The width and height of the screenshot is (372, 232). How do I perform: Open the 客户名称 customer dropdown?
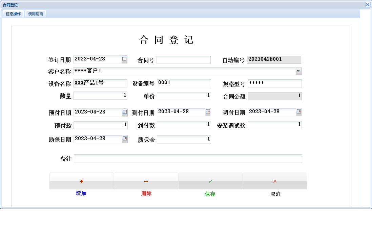pos(298,71)
